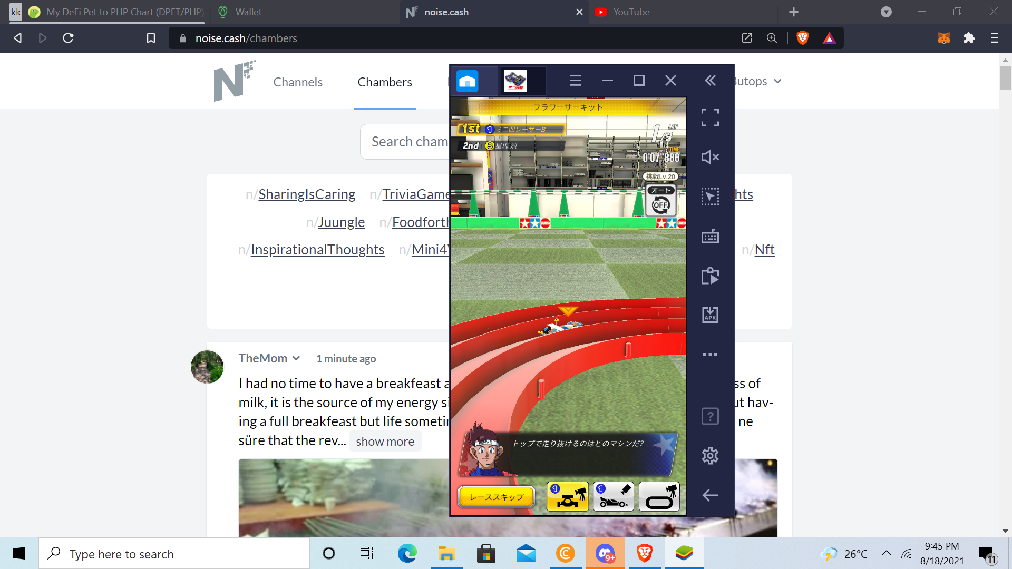The image size is (1012, 569).
Task: Open the tab search dropdown arrow
Action: pyautogui.click(x=886, y=12)
